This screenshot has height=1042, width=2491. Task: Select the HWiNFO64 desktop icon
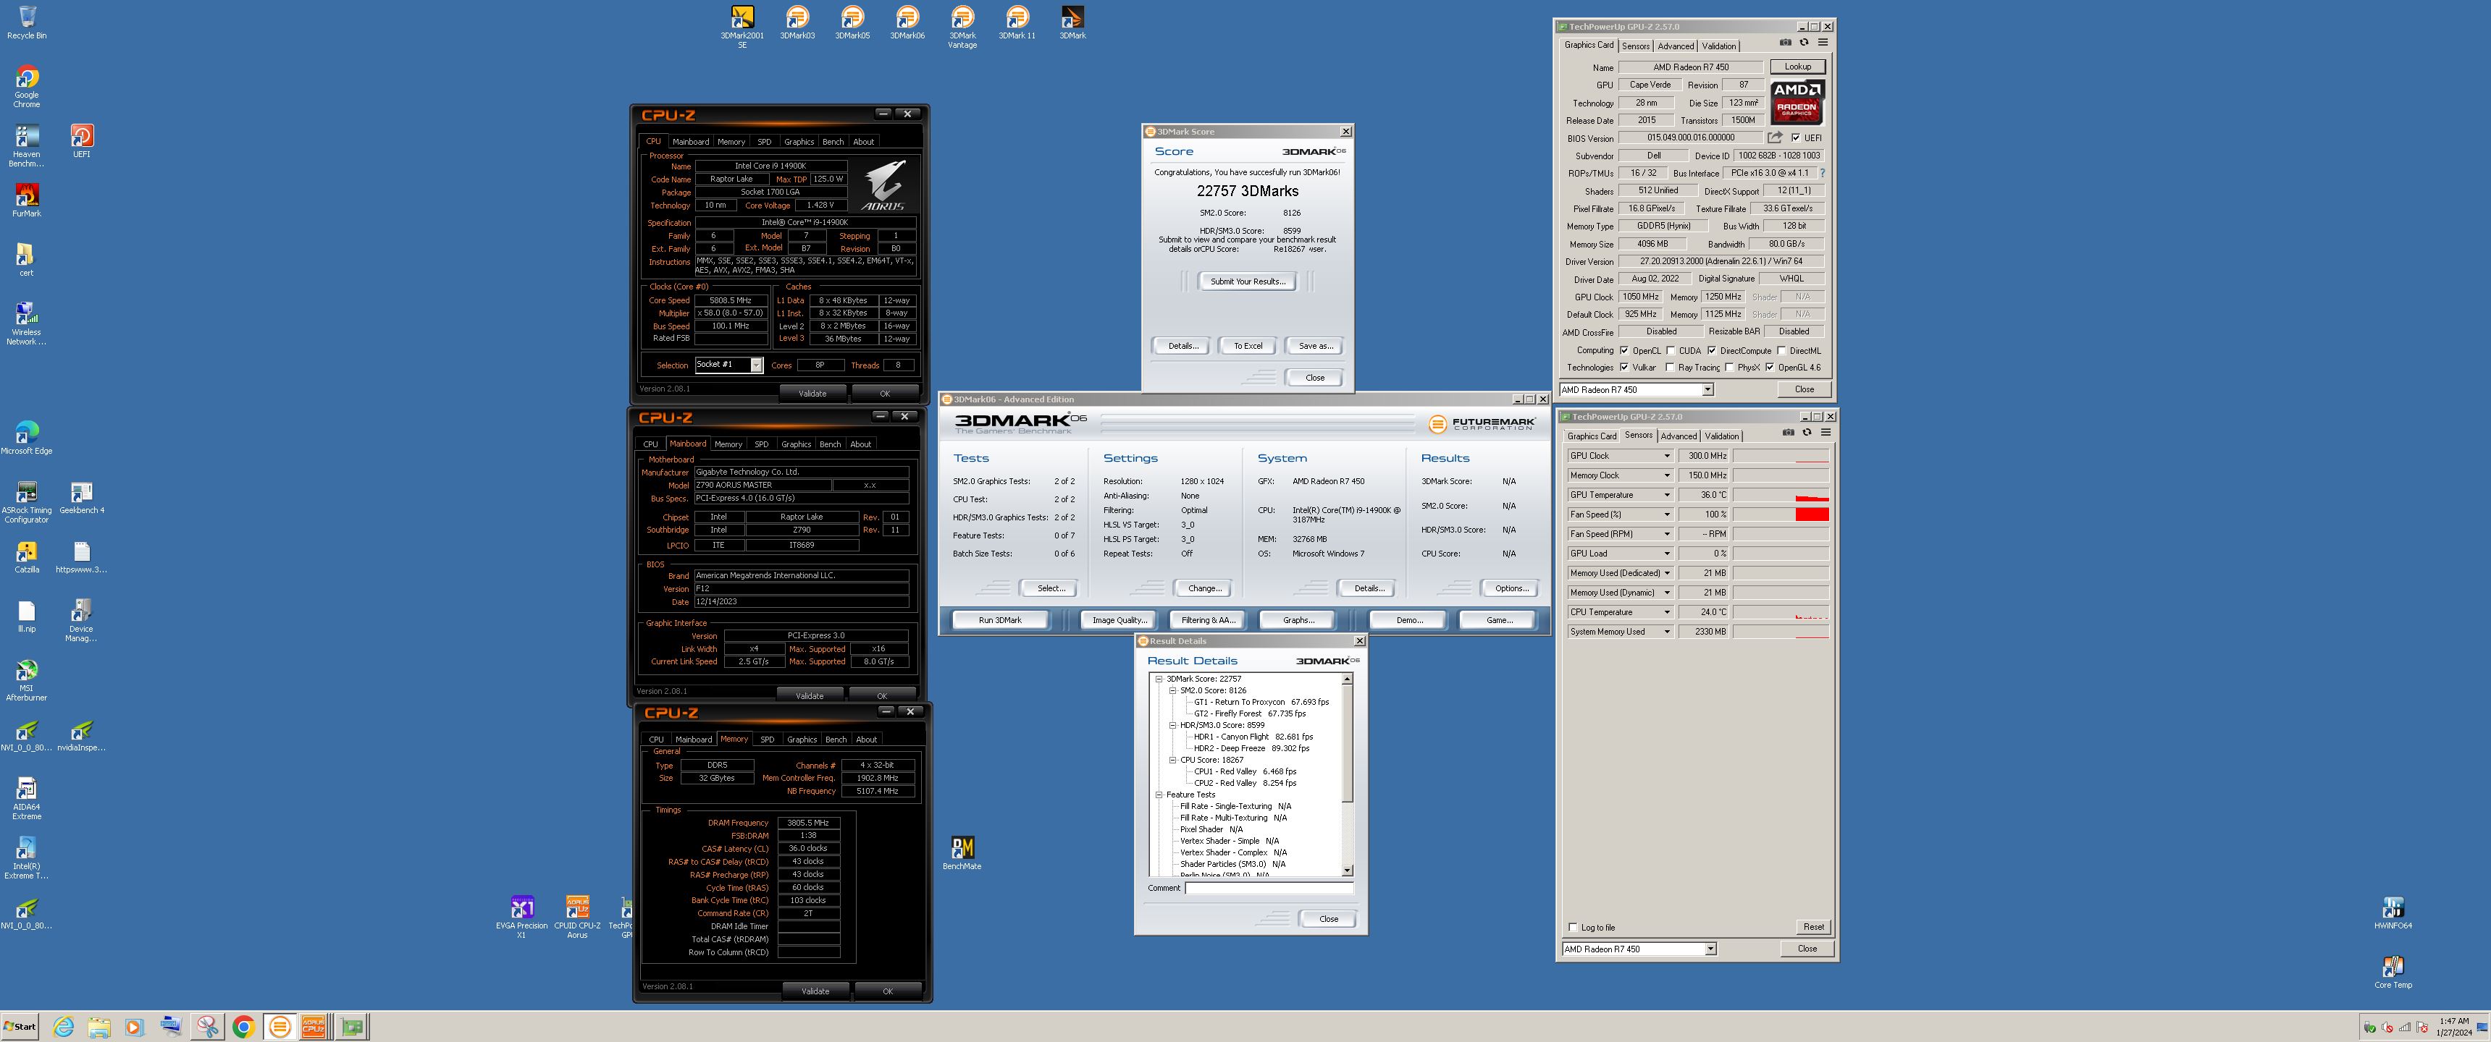click(2393, 912)
